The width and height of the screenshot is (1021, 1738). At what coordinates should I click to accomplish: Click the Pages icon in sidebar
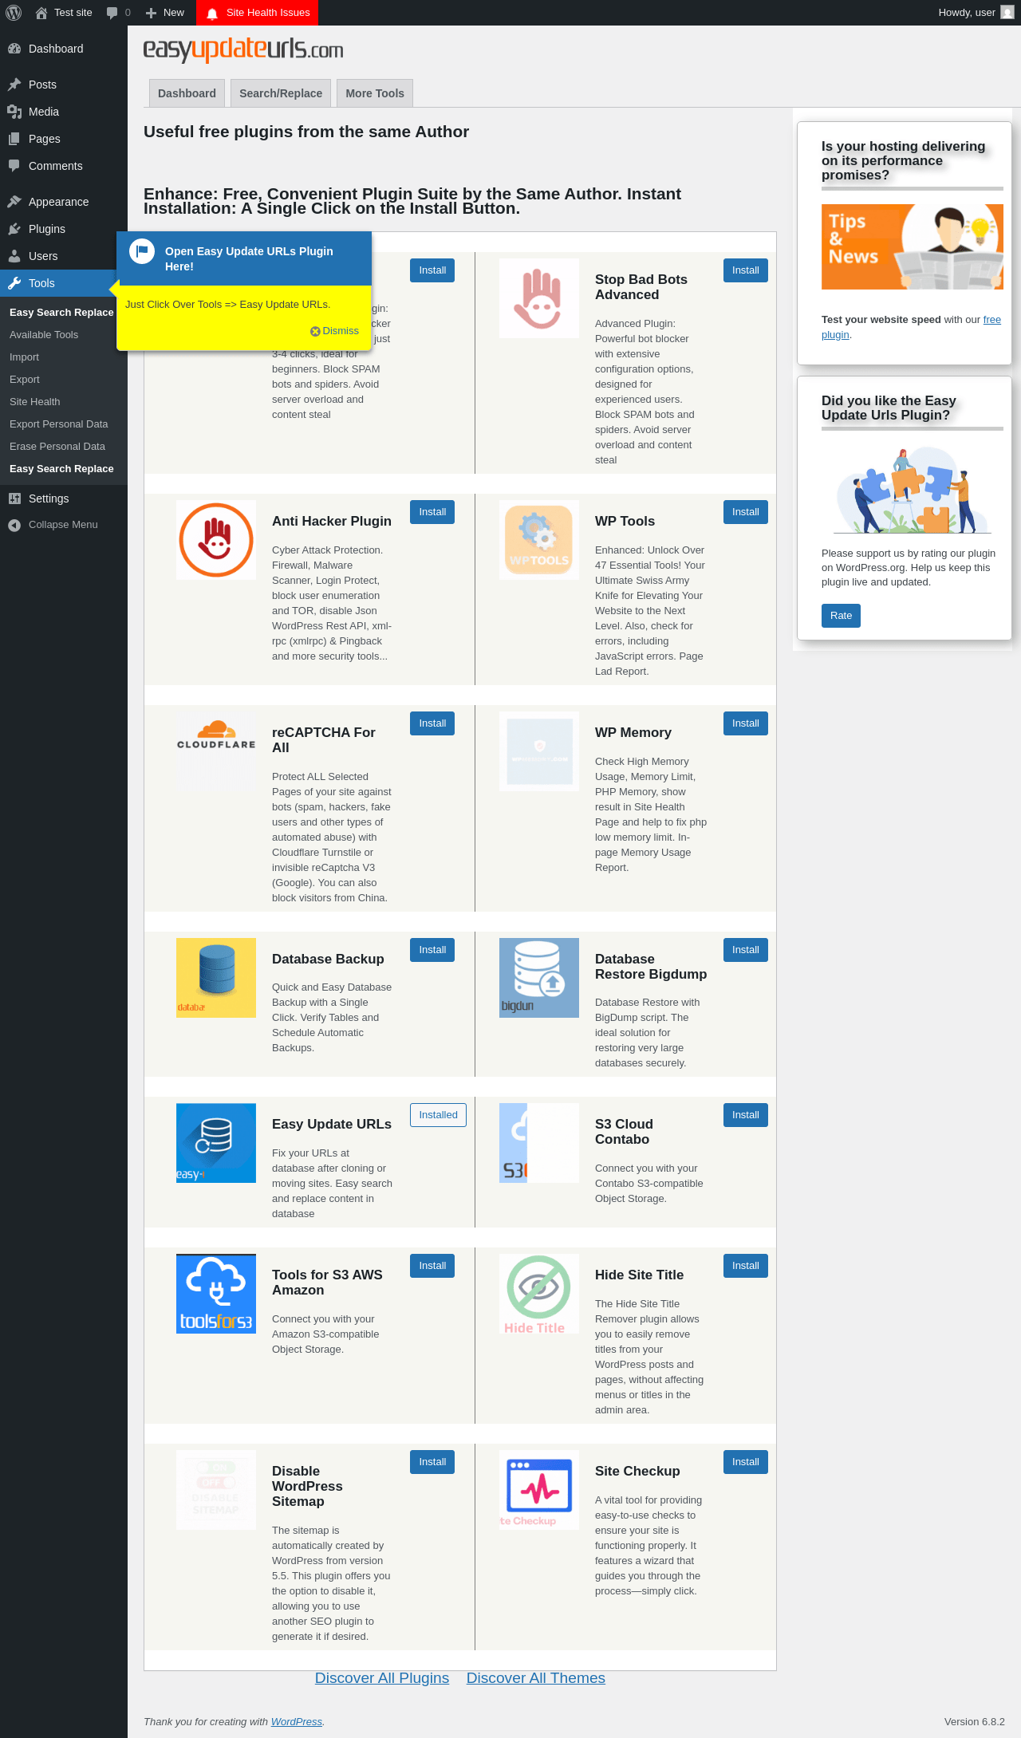[14, 139]
